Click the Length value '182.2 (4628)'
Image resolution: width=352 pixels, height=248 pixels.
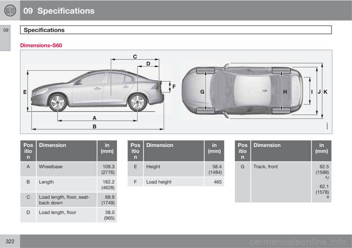pyautogui.click(x=107, y=185)
